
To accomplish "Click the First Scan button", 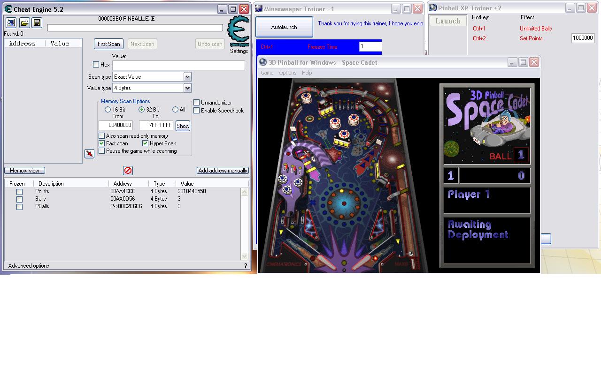I will pyautogui.click(x=108, y=44).
